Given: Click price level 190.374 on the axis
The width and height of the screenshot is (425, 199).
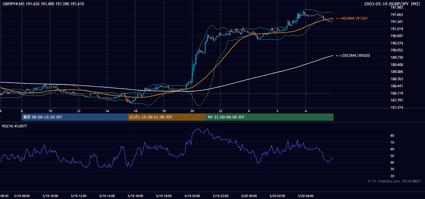Looking at the screenshot, I should (x=397, y=43).
